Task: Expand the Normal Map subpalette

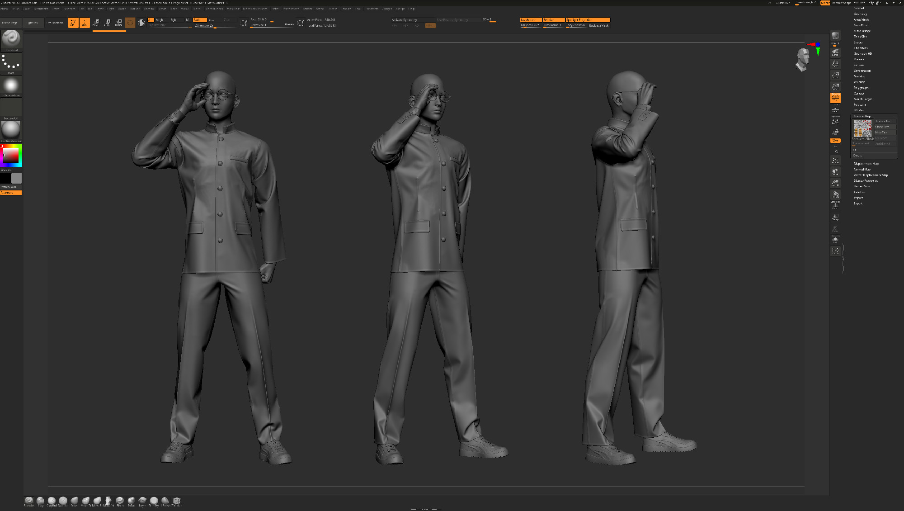Action: (862, 170)
